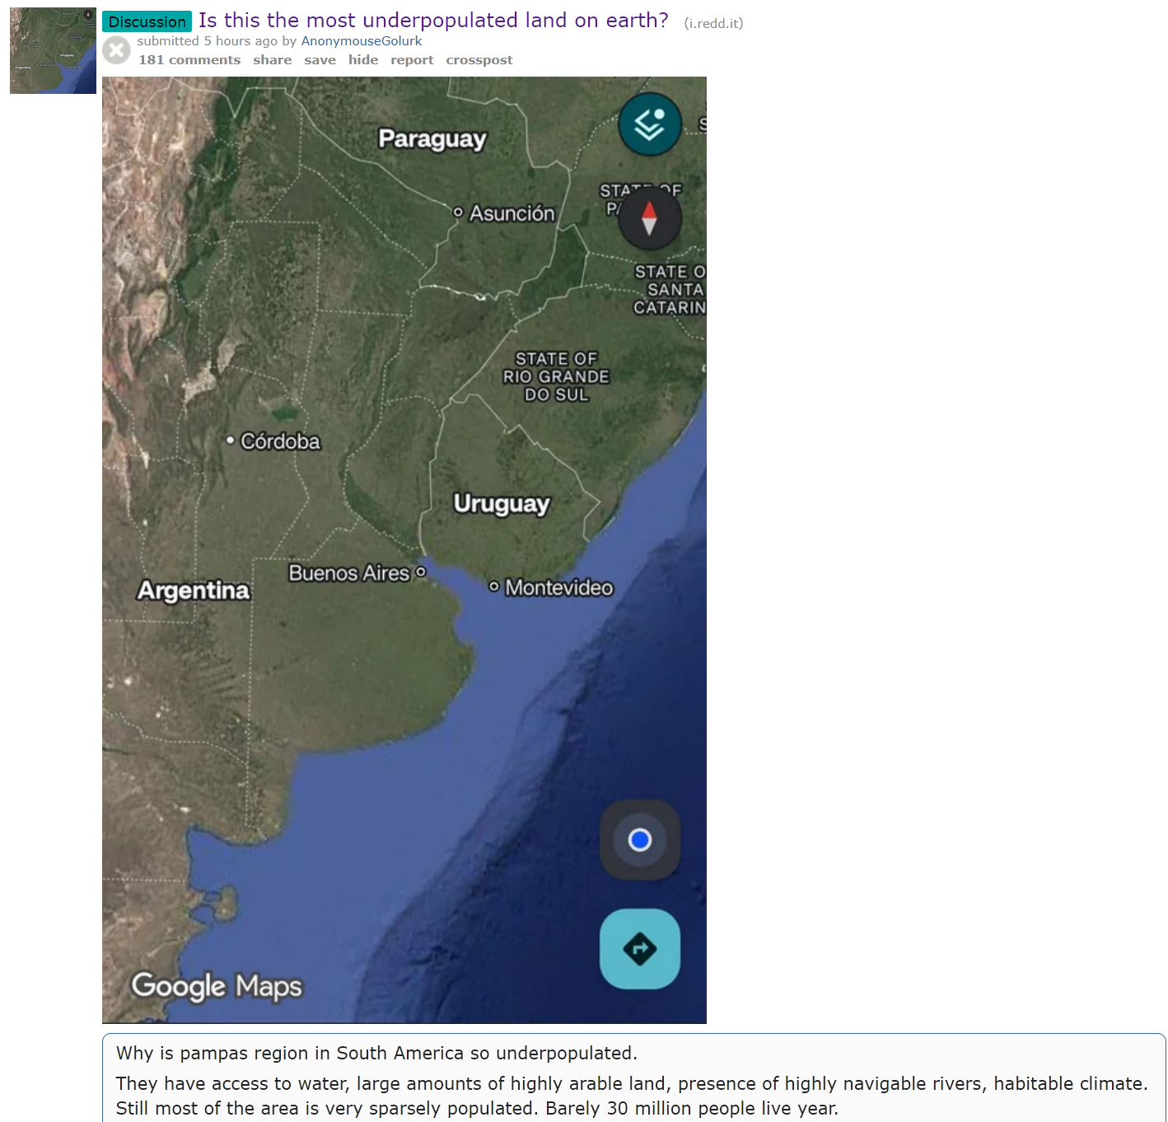Click the Argentina country label
The height and width of the screenshot is (1122, 1168).
click(194, 591)
